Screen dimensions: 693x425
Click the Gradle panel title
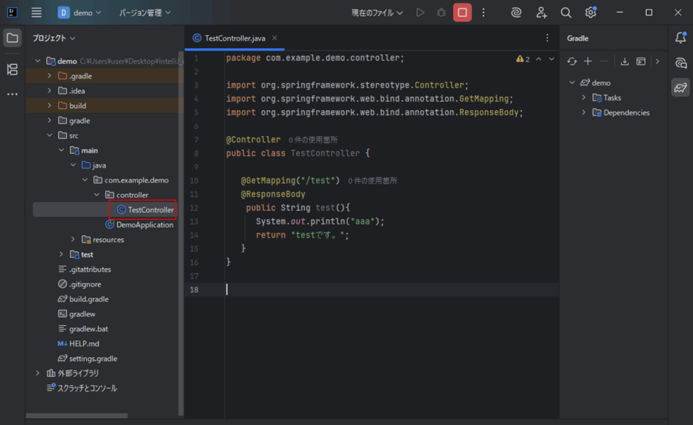[578, 38]
